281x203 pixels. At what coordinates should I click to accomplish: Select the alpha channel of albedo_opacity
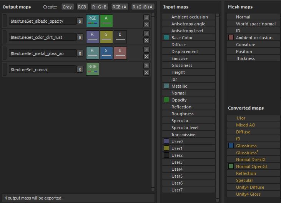click(x=106, y=21)
